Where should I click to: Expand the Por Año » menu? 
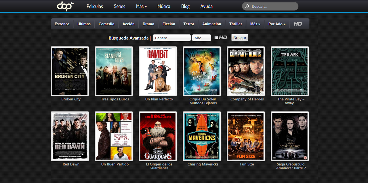pos(277,24)
